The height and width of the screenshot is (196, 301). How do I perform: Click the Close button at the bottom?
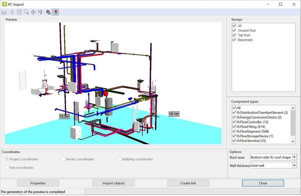pos(263,183)
